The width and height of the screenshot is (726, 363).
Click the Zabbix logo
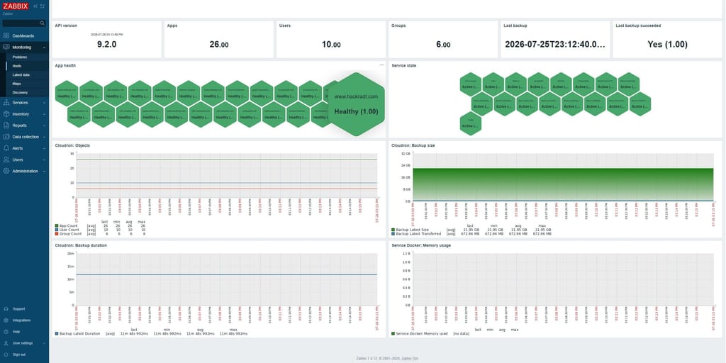click(x=16, y=6)
